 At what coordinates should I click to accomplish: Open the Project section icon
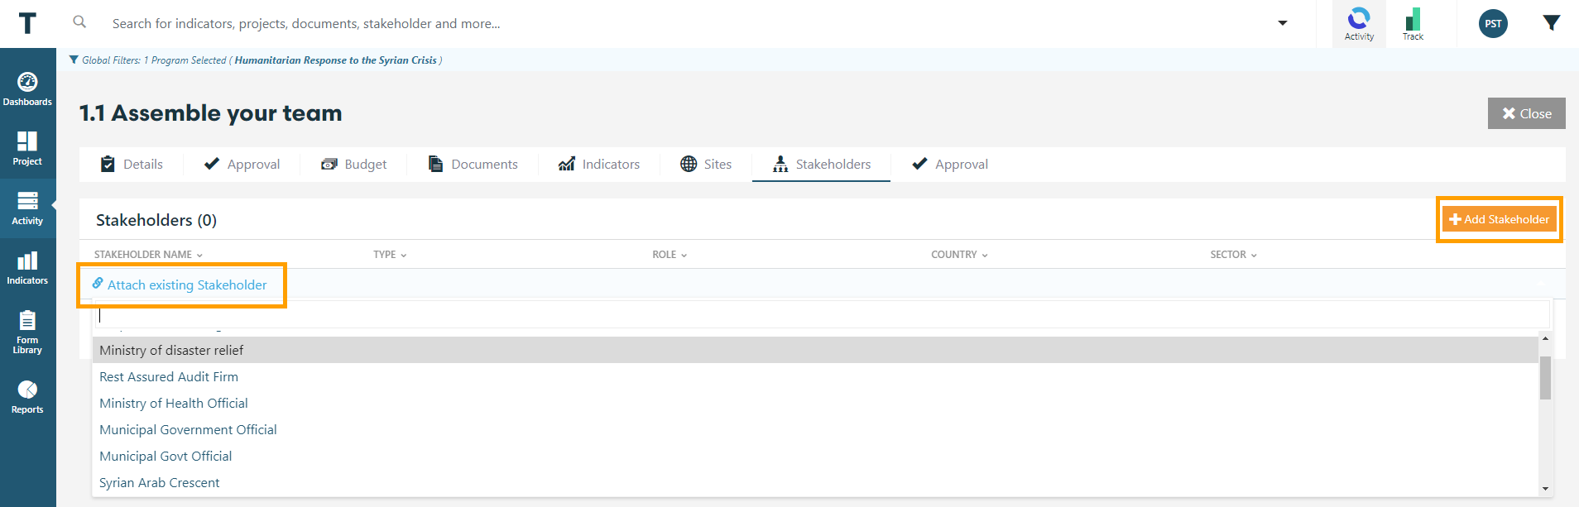click(27, 149)
